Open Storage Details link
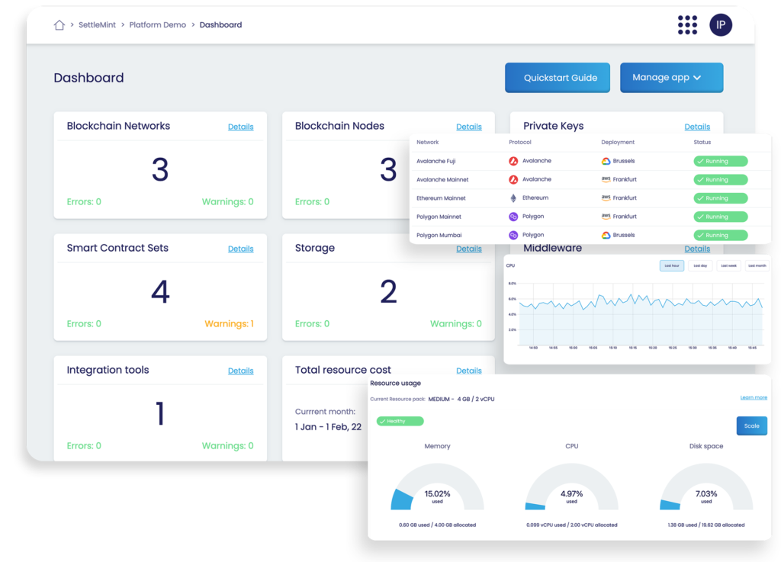 (x=469, y=249)
